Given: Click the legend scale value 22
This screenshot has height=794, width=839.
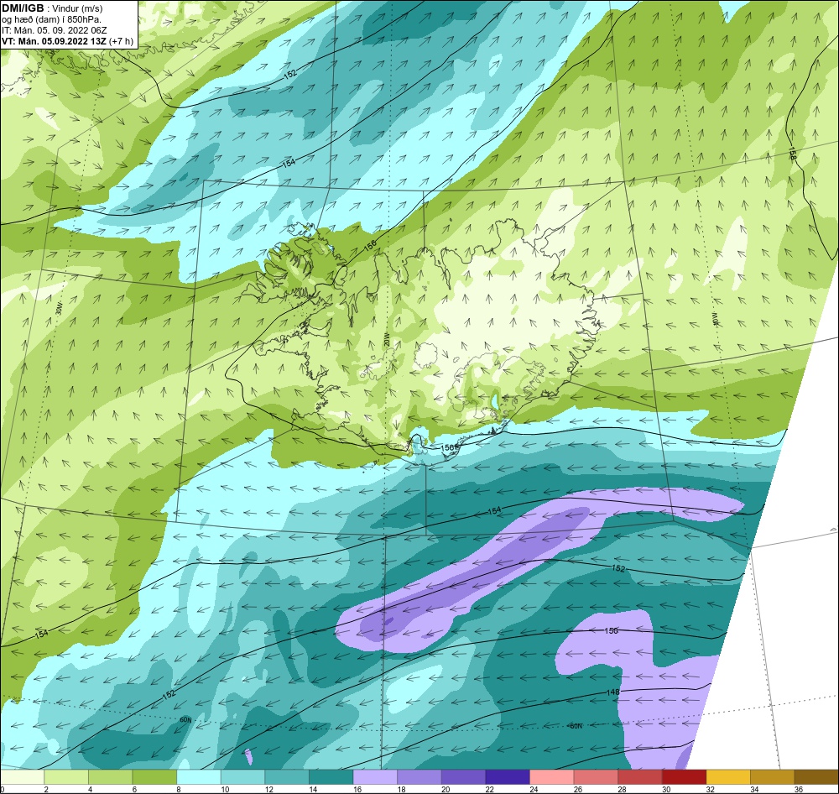Looking at the screenshot, I should (x=490, y=789).
